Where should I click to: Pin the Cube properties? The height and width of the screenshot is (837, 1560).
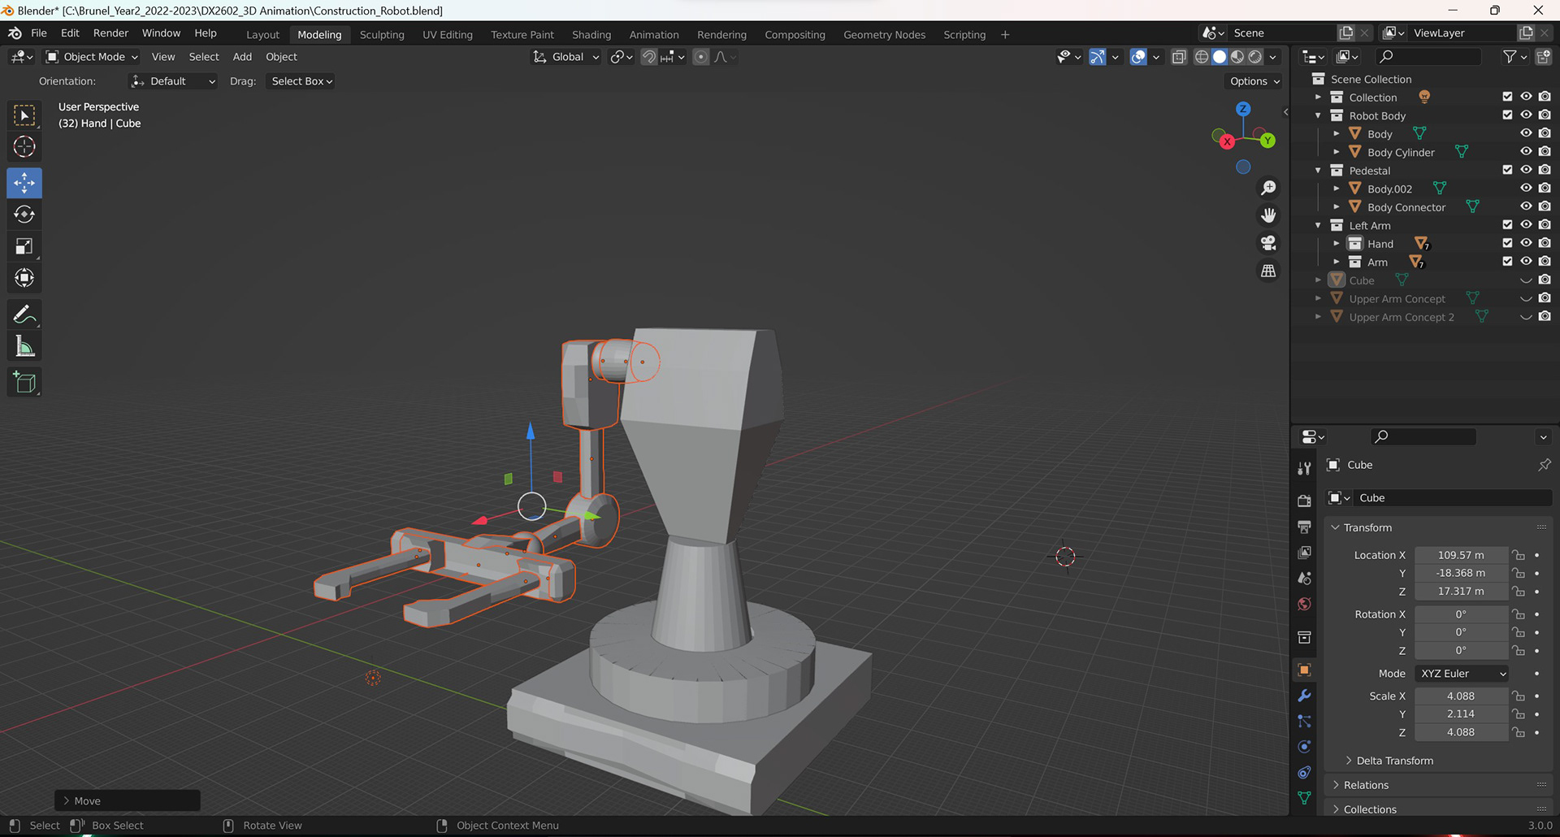(1544, 465)
